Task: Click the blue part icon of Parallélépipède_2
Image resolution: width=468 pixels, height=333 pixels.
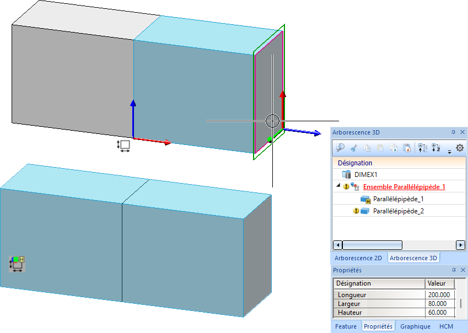Action: click(365, 211)
